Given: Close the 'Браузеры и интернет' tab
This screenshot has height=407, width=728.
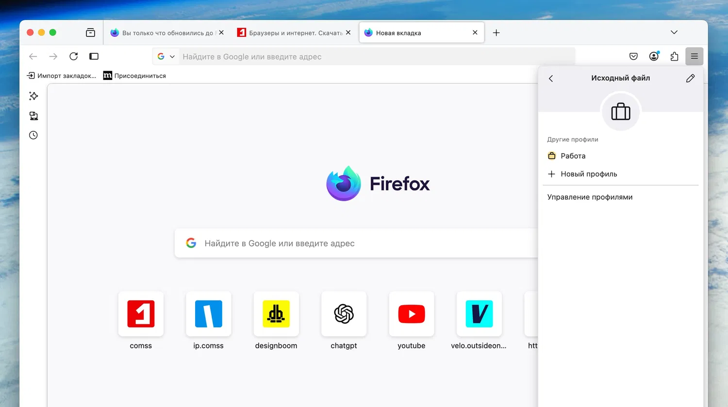Looking at the screenshot, I should (x=348, y=32).
